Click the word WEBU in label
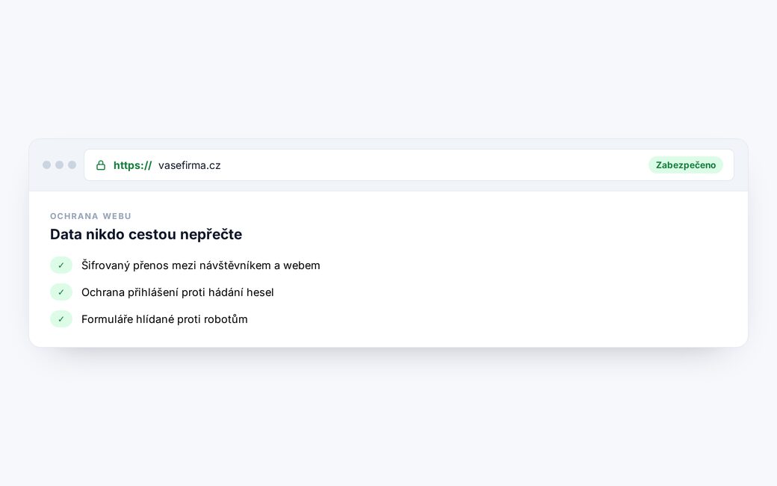 [x=117, y=216]
